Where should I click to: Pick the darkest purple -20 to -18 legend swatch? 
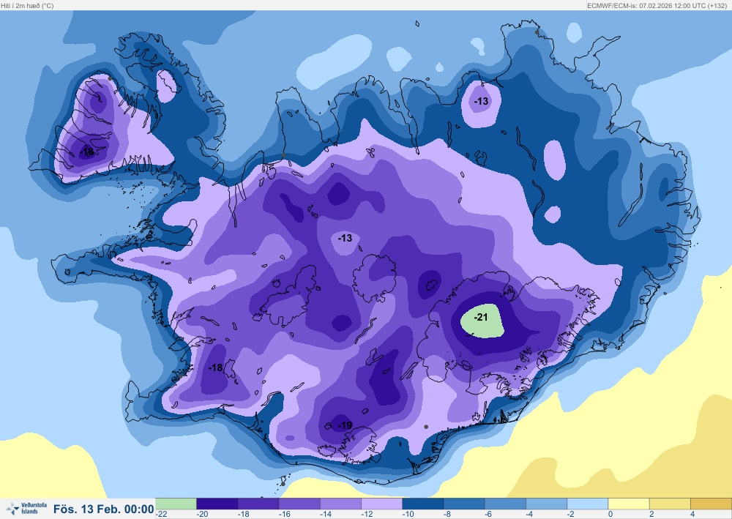[217, 504]
